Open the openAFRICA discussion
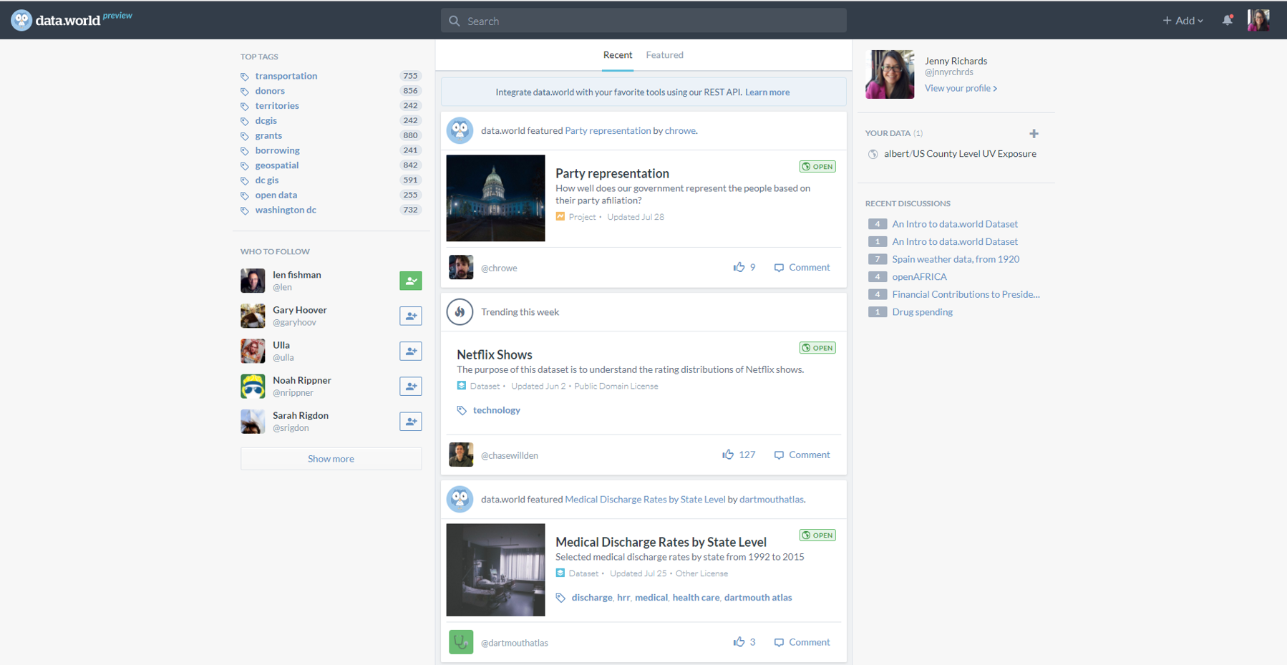The width and height of the screenshot is (1287, 665). click(x=919, y=277)
